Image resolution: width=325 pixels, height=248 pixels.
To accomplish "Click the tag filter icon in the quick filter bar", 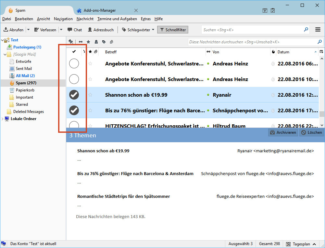I will (x=104, y=42).
